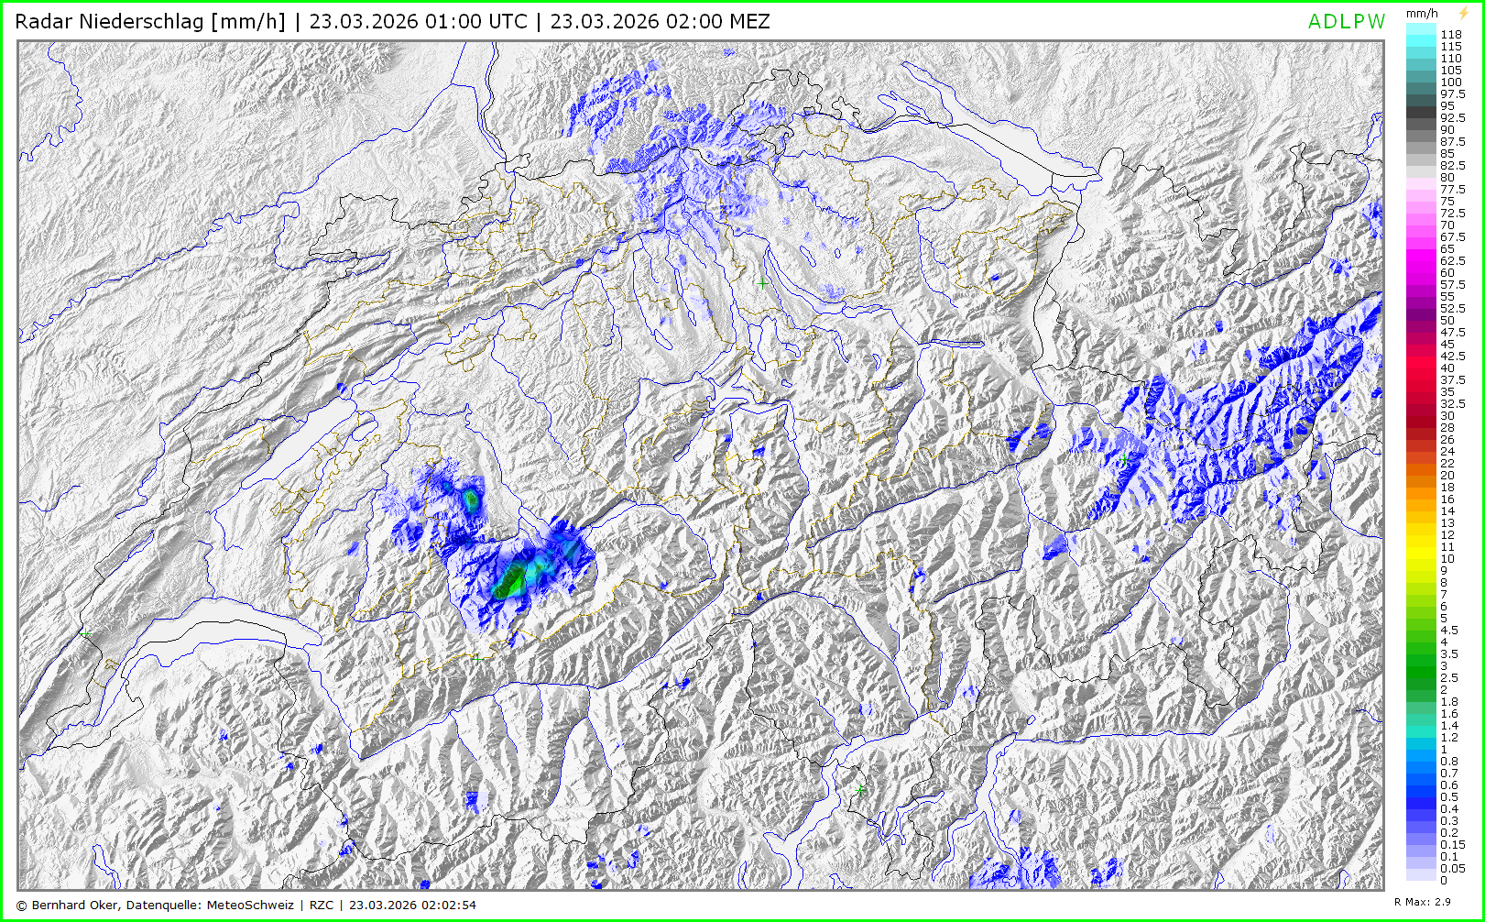Choose the 0.5 mm/h blue legend swatch
Viewport: 1485px width, 922px height.
pyautogui.click(x=1421, y=797)
